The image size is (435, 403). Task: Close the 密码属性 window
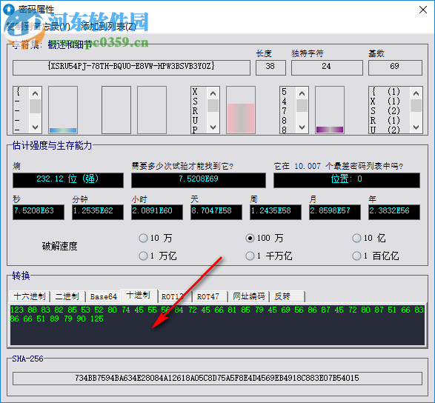tap(423, 10)
